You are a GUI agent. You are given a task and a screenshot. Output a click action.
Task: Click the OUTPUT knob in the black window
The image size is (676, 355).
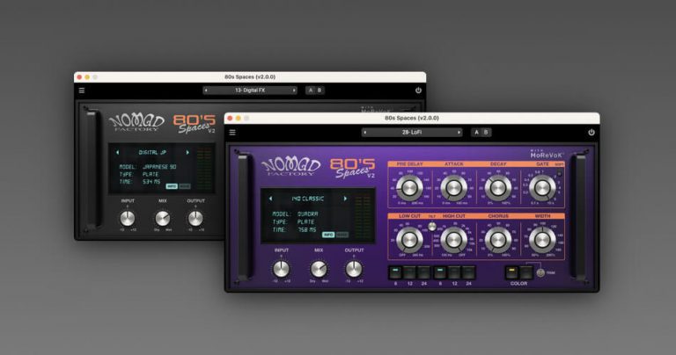pyautogui.click(x=195, y=219)
